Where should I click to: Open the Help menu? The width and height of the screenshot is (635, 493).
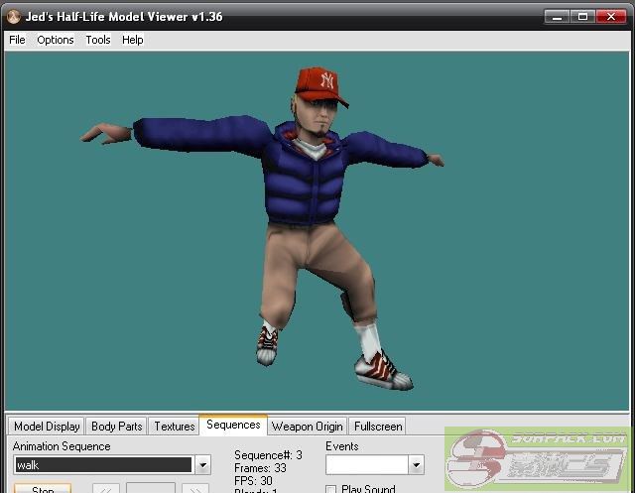pos(133,40)
